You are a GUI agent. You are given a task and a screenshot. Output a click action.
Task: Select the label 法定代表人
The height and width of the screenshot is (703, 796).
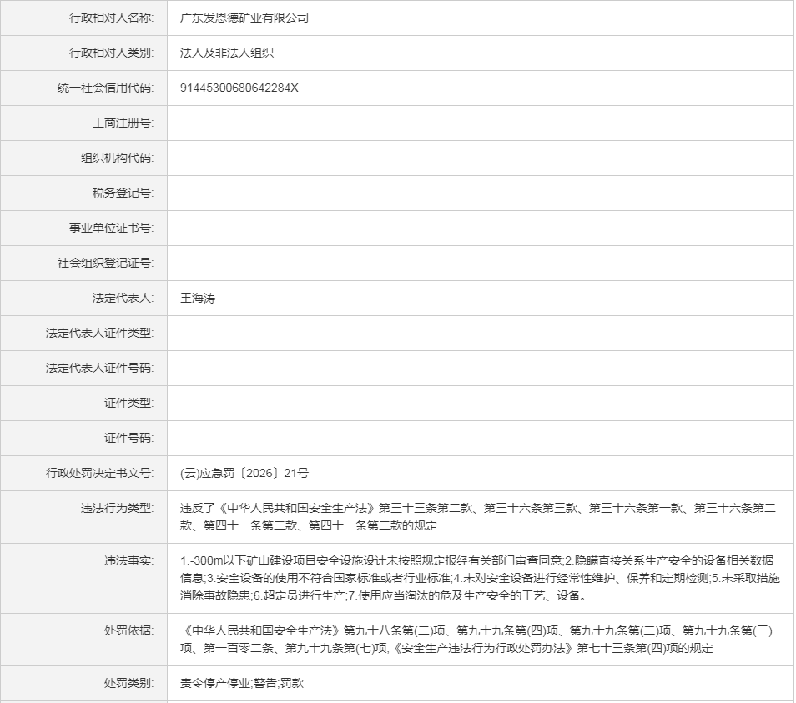click(x=123, y=298)
